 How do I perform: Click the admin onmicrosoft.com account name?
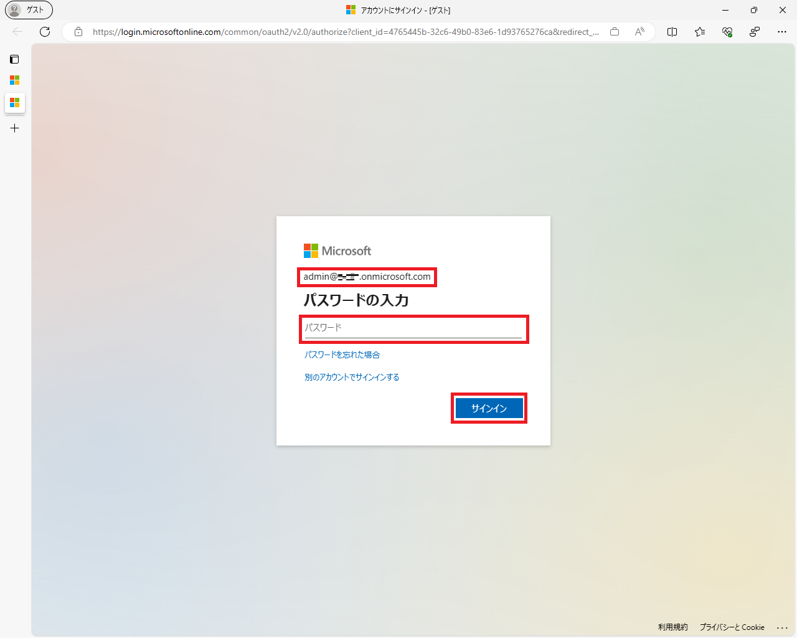pos(367,277)
